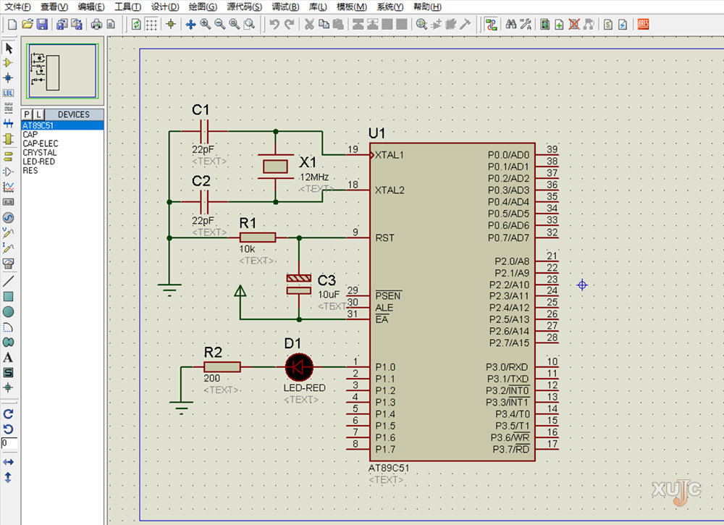This screenshot has width=724, height=525.
Task: Click the Zoom in magnifier icon
Action: pos(206,24)
